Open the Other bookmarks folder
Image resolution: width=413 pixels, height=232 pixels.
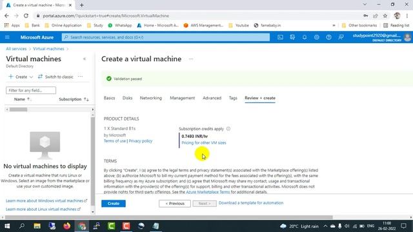[359, 26]
